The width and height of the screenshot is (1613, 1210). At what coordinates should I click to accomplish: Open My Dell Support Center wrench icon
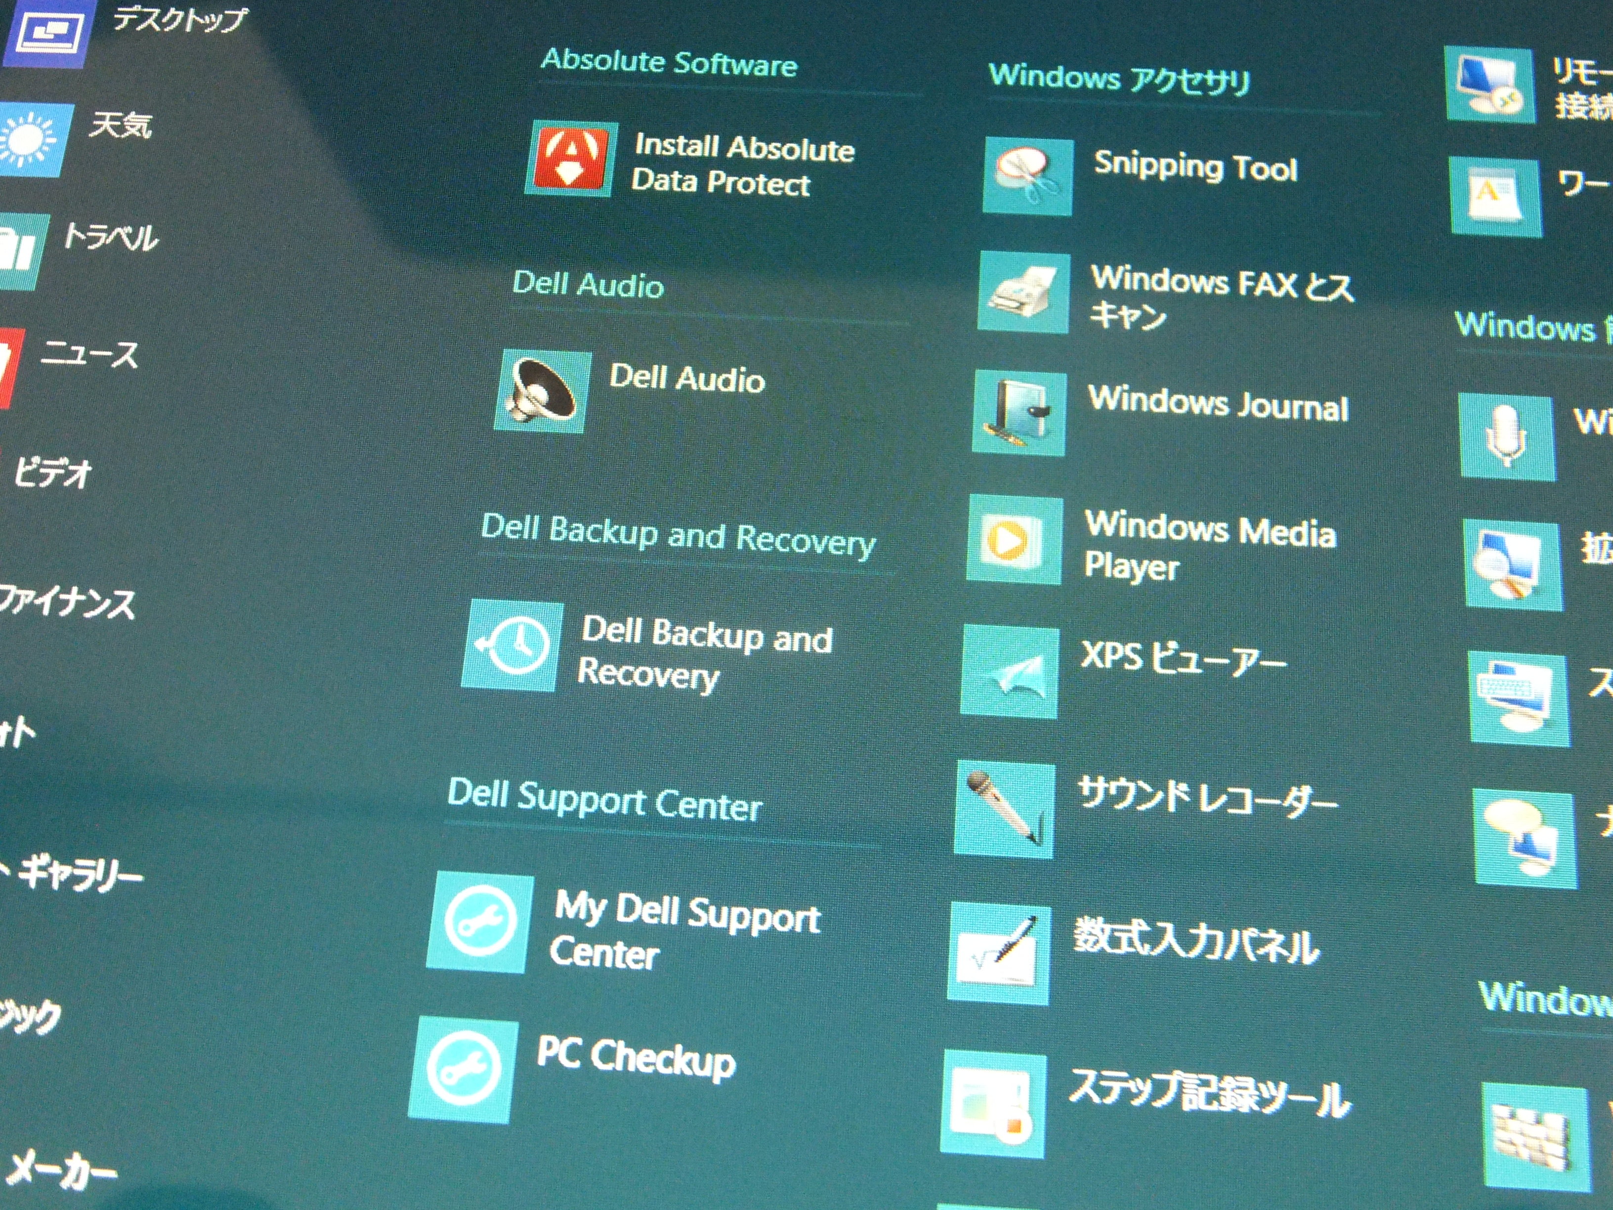(x=480, y=923)
